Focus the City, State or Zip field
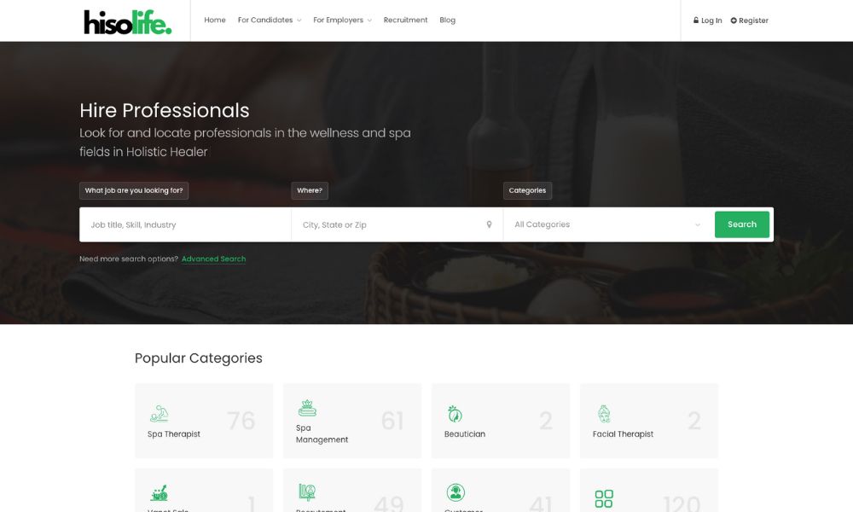The image size is (853, 512). point(397,224)
